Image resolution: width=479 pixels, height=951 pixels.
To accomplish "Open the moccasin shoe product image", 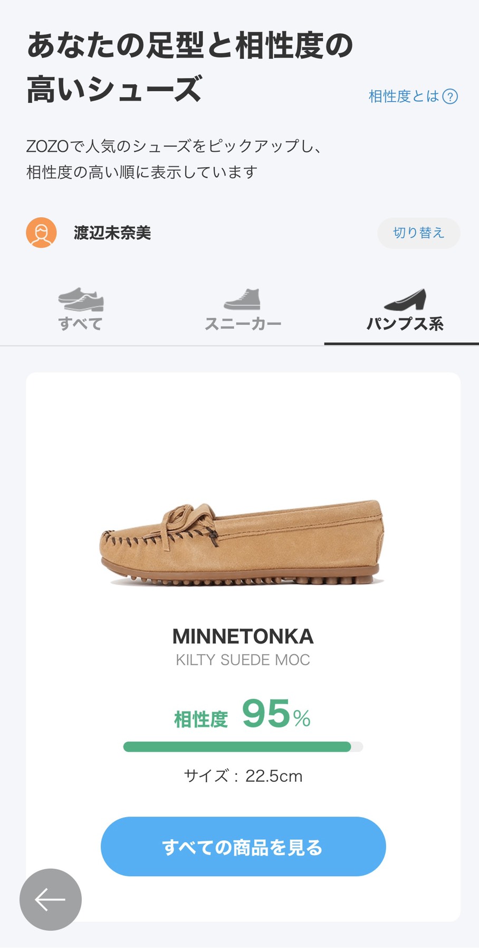I will [x=243, y=543].
